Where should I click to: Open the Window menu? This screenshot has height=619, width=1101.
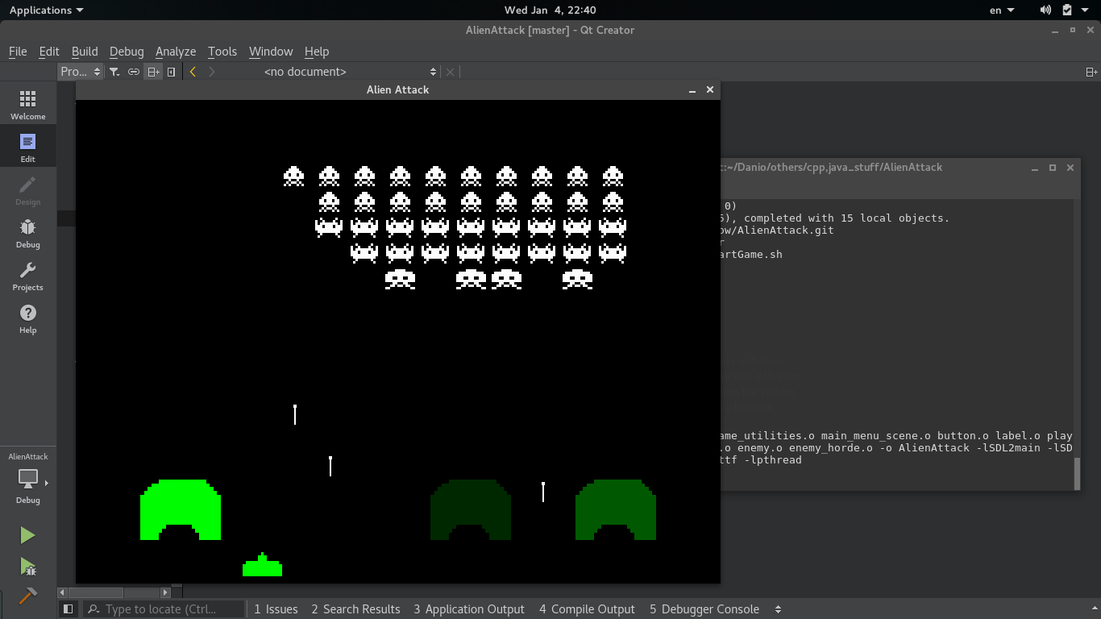271,51
